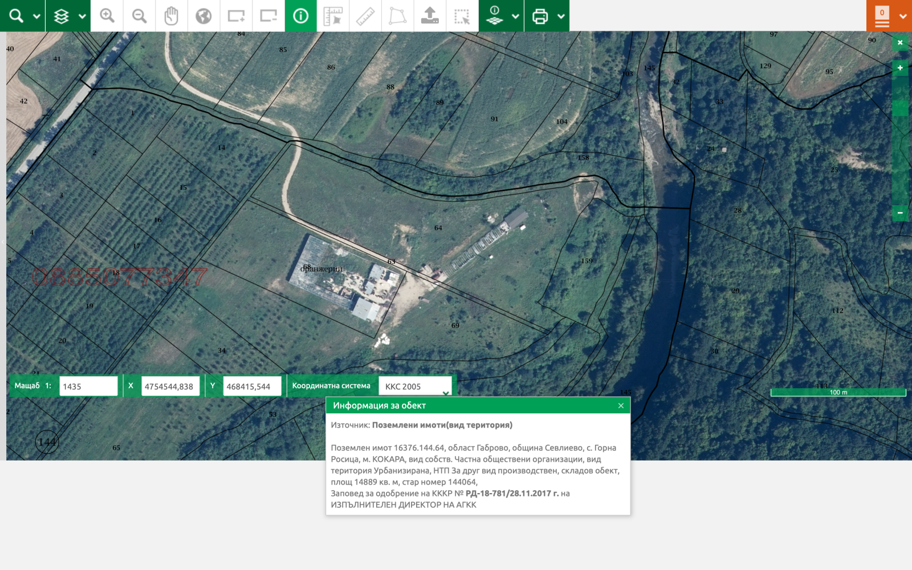This screenshot has height=570, width=912.
Task: Click the upload file icon
Action: point(430,16)
